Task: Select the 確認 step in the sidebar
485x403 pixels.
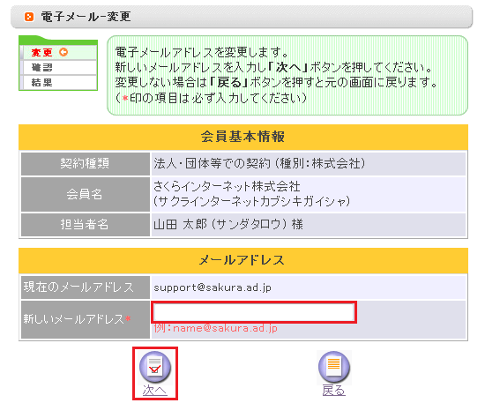Action: (59, 67)
